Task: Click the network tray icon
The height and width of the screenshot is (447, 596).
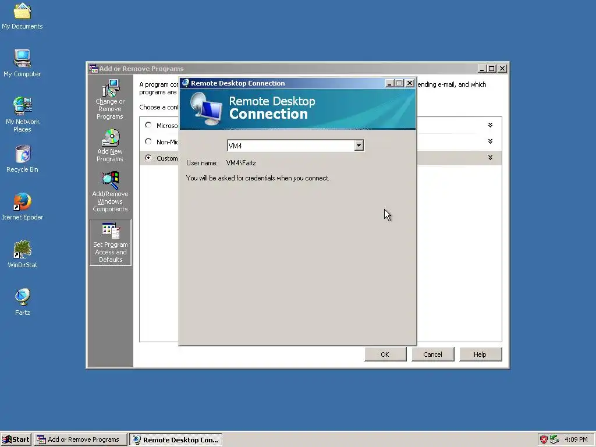Action: (555, 439)
